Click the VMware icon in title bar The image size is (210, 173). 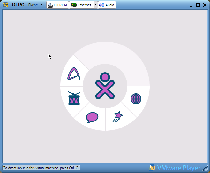pyautogui.click(x=5, y=5)
